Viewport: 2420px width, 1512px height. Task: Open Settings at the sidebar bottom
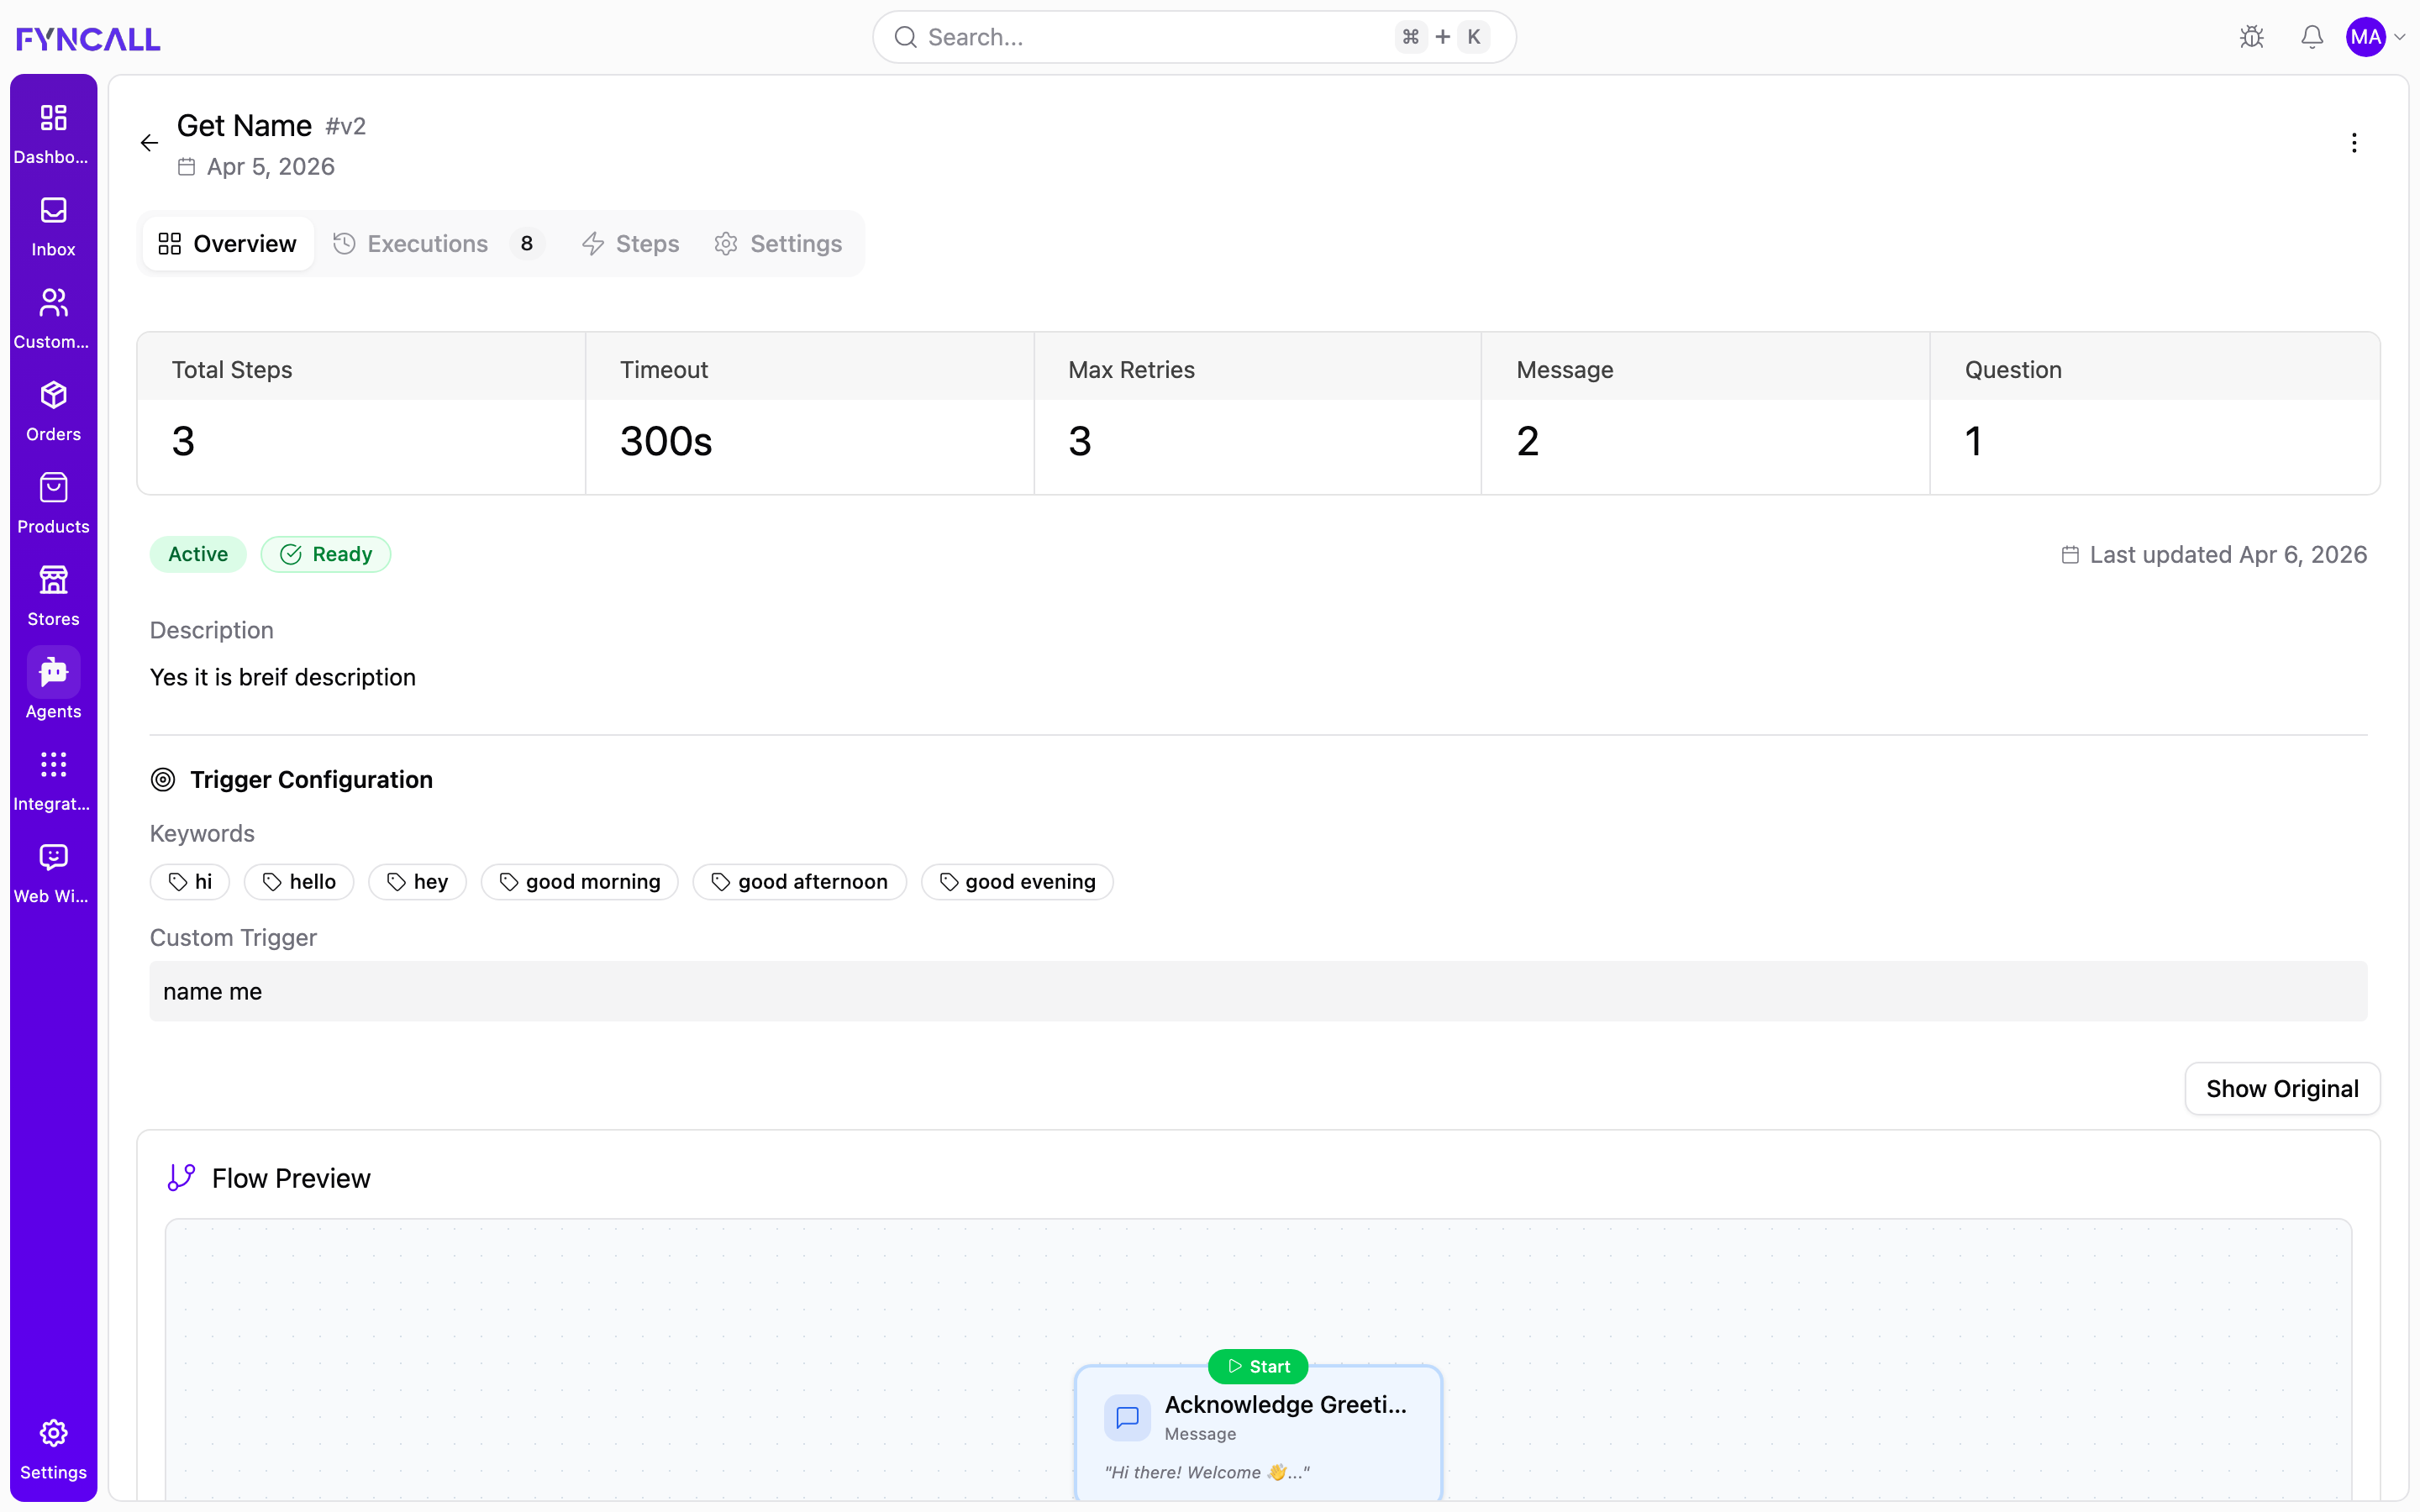pyautogui.click(x=53, y=1449)
